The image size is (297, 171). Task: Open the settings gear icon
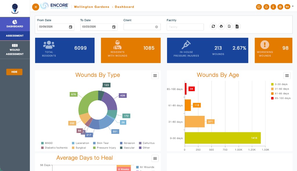click(x=280, y=7)
